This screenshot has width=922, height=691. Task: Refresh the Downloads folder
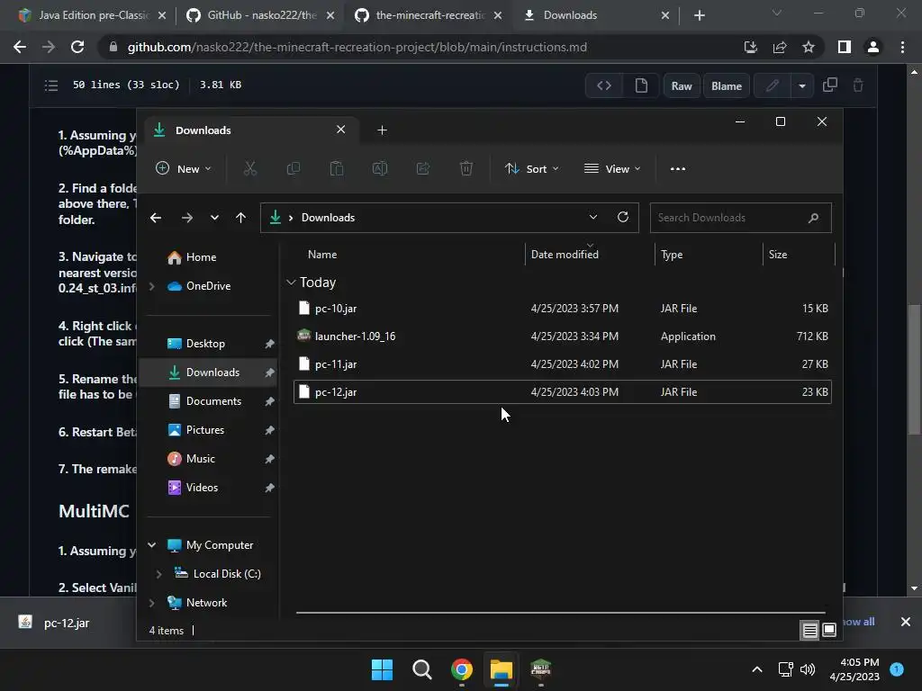click(623, 218)
